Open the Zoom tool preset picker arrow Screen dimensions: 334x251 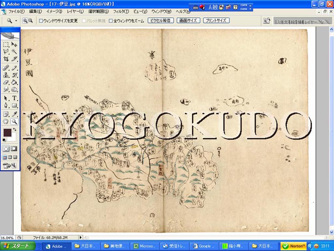pyautogui.click(x=16, y=21)
